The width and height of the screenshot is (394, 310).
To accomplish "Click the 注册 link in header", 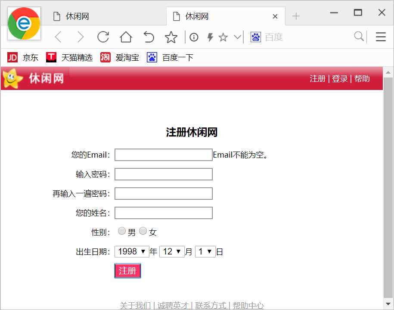I will [x=318, y=79].
